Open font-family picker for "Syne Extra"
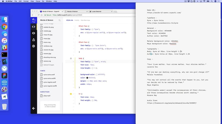 point(93,46)
